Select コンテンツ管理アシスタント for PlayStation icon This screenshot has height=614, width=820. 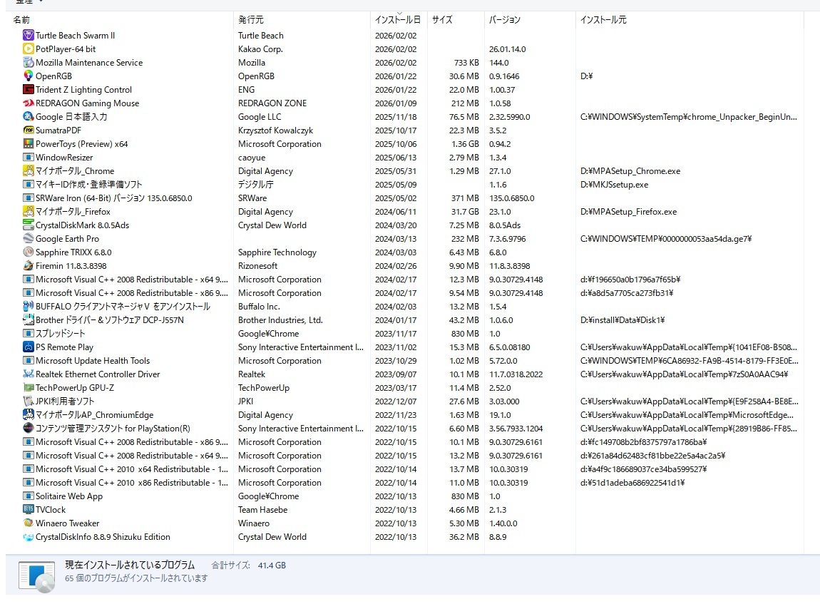click(x=29, y=429)
